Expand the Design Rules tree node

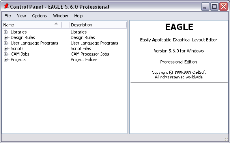pyautogui.click(x=6, y=38)
